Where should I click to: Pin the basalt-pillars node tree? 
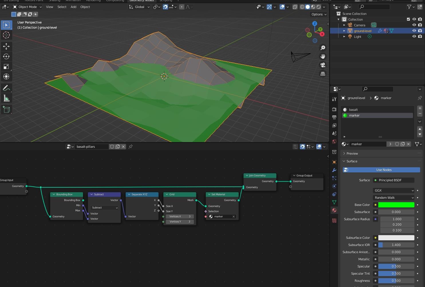click(131, 147)
